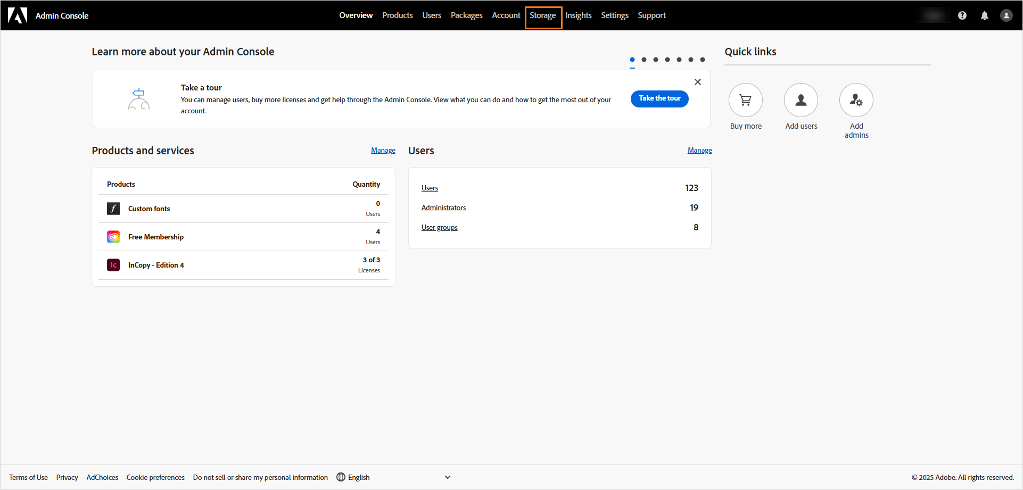The height and width of the screenshot is (490, 1023).
Task: Open the Account tab
Action: 506,15
